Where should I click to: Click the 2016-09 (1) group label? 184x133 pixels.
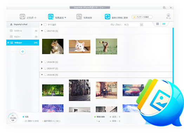point(52,62)
